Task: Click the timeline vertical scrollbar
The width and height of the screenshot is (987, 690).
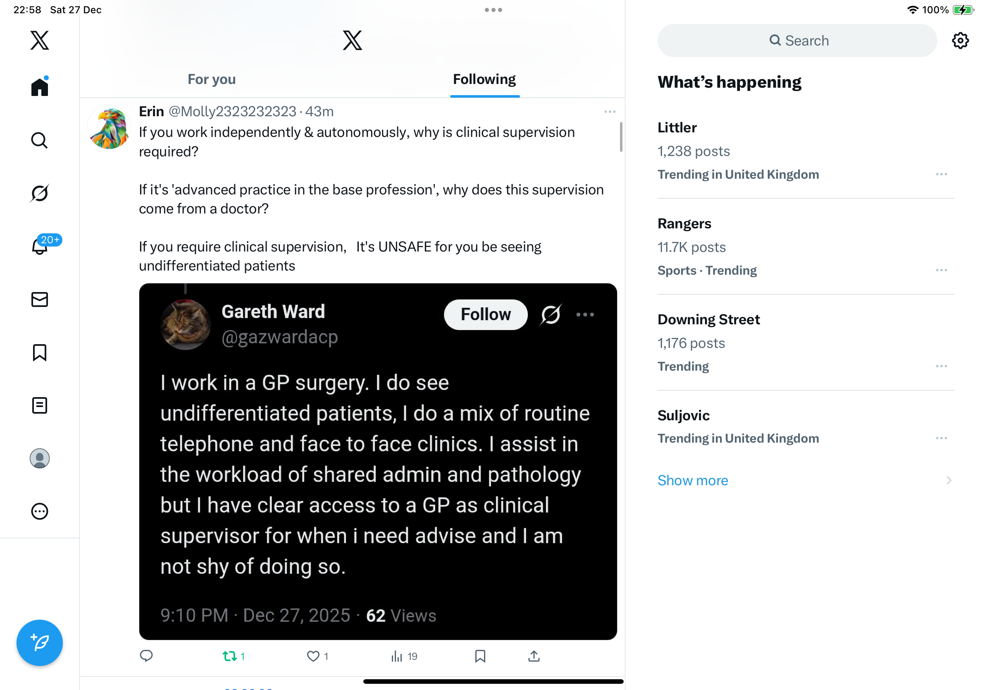Action: click(x=621, y=137)
